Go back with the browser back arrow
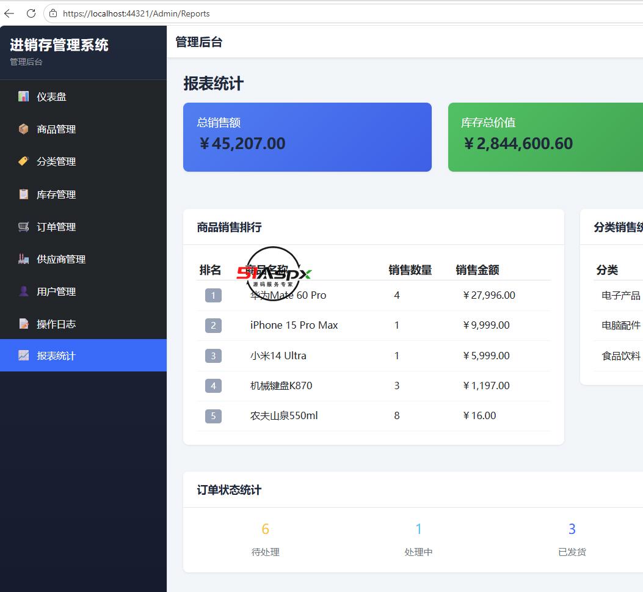Image resolution: width=643 pixels, height=592 pixels. coord(9,13)
